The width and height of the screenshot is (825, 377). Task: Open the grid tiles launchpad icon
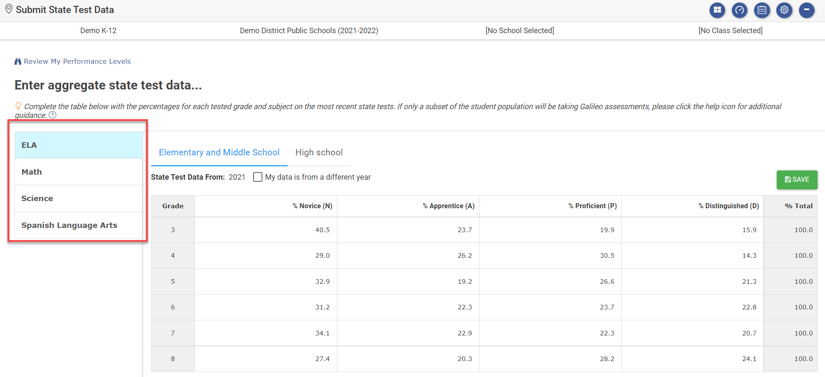click(x=717, y=10)
